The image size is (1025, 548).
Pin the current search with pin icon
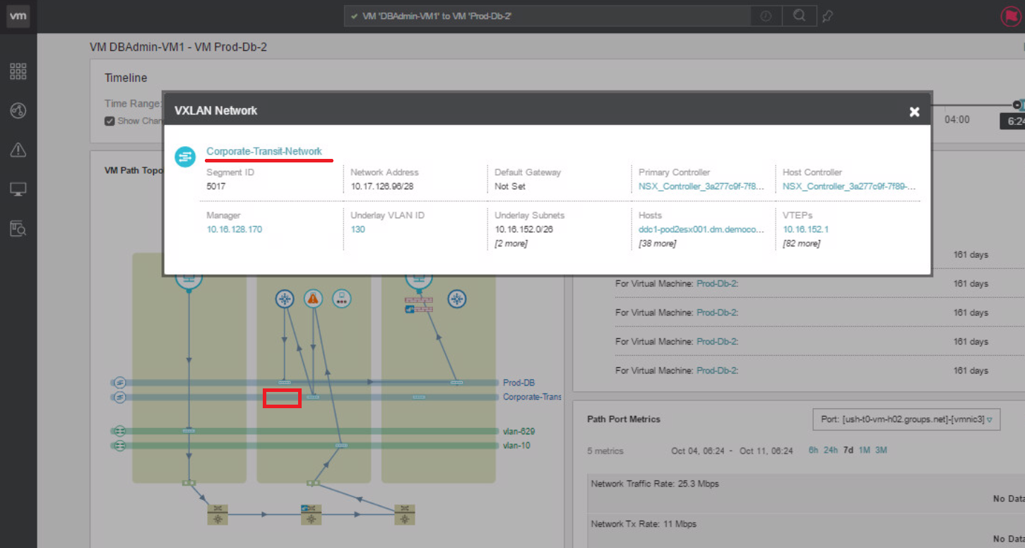827,16
